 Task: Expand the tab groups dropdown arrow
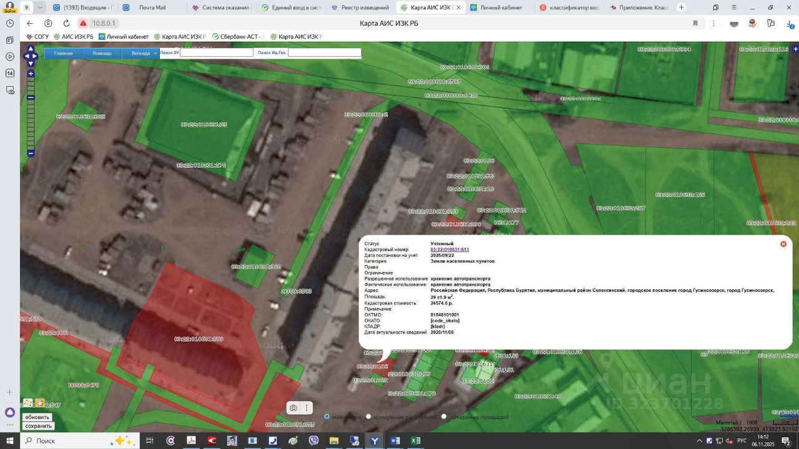point(41,7)
